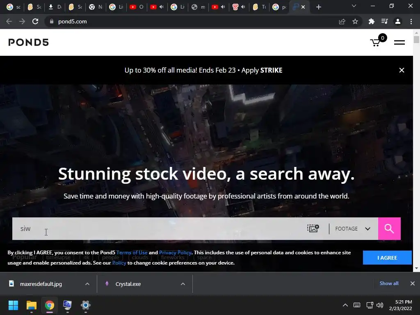Accept cookies with I AGREE button
Screen dimensions: 420x315
[387, 258]
